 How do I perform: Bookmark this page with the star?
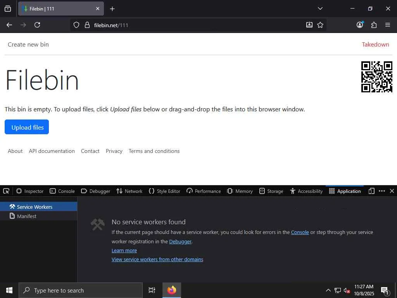(320, 25)
